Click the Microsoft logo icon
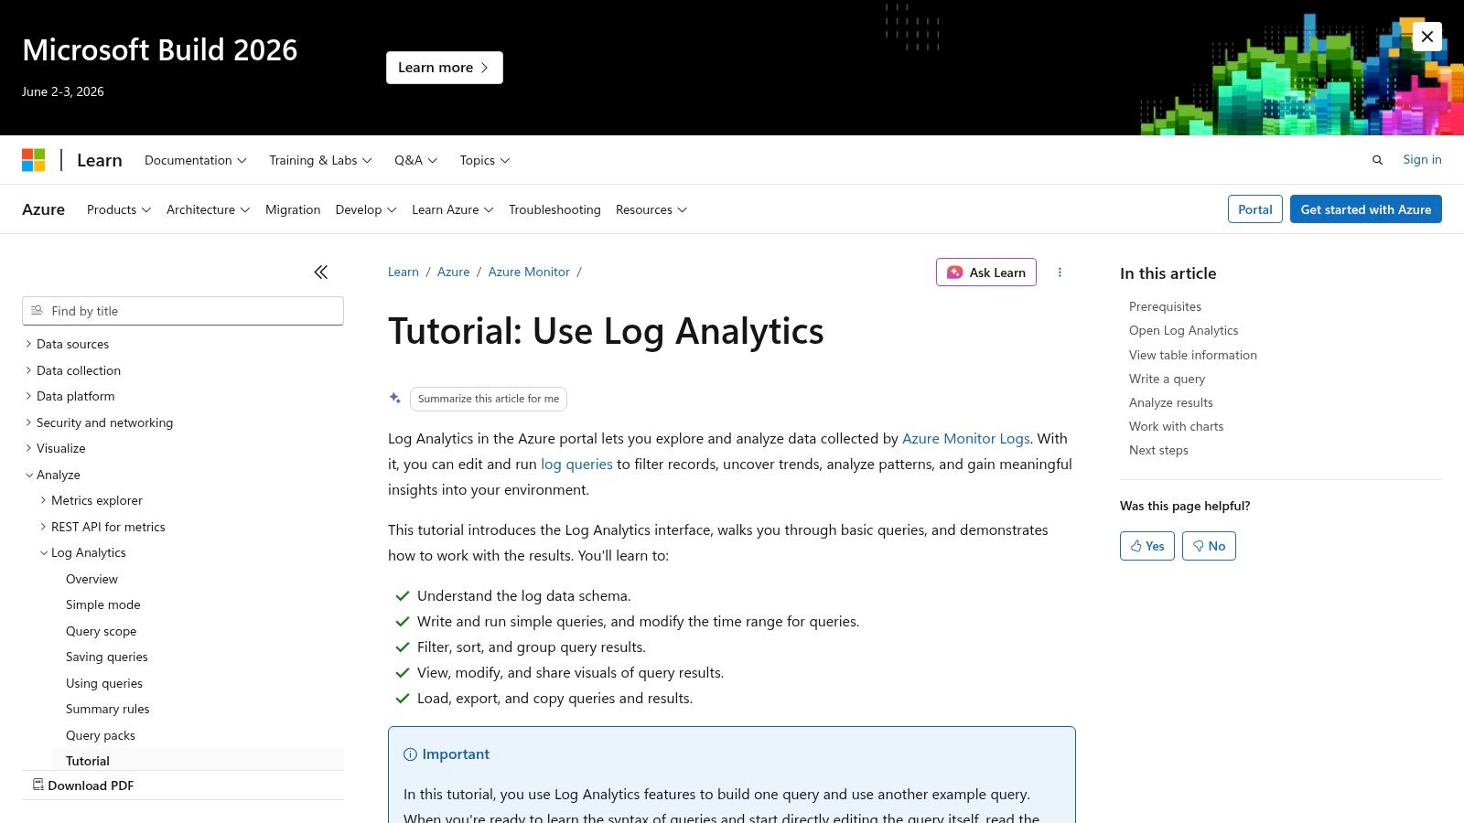The height and width of the screenshot is (823, 1464). [x=34, y=159]
